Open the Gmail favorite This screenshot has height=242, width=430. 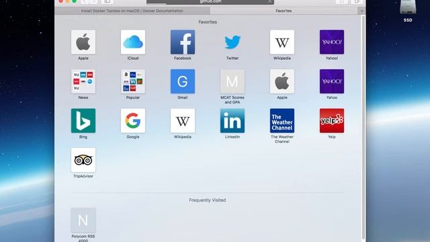coord(183,81)
